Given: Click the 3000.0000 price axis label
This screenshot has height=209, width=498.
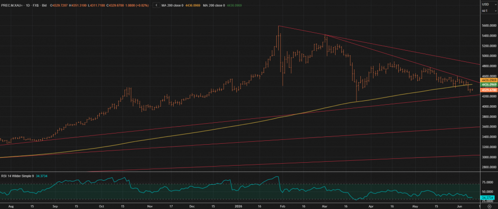Looking at the screenshot, I should click(x=489, y=157).
